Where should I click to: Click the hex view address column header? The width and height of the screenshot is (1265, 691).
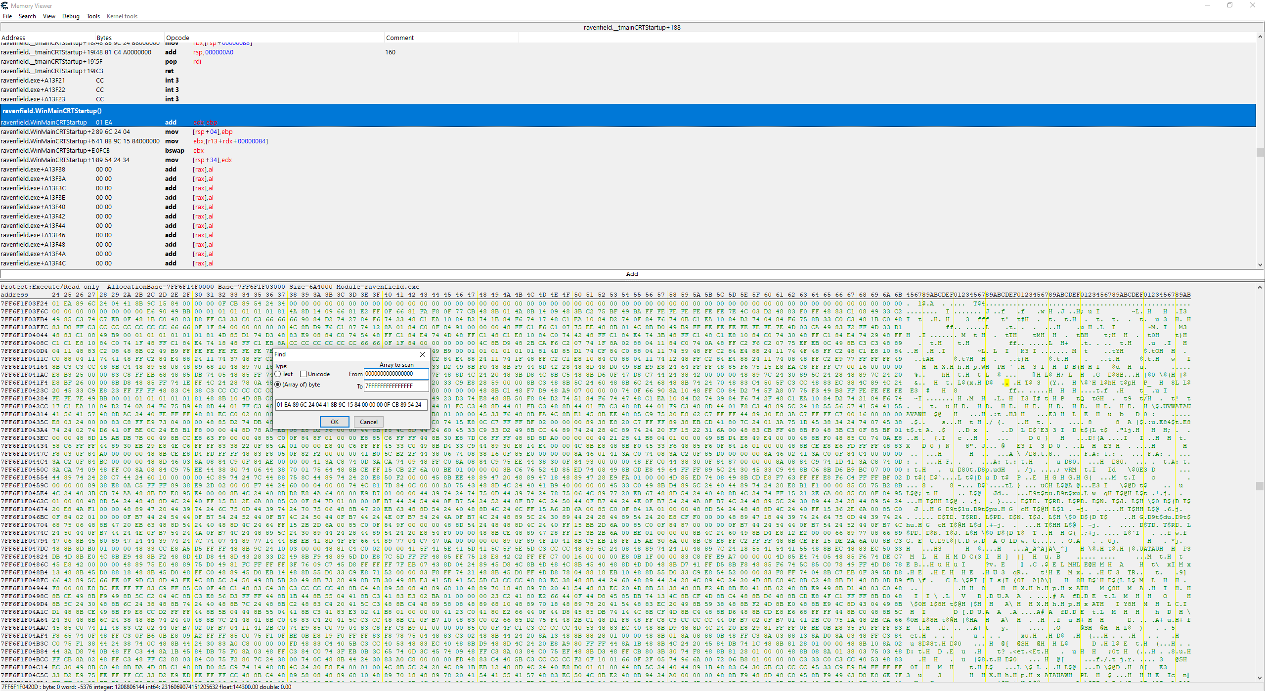click(x=14, y=295)
